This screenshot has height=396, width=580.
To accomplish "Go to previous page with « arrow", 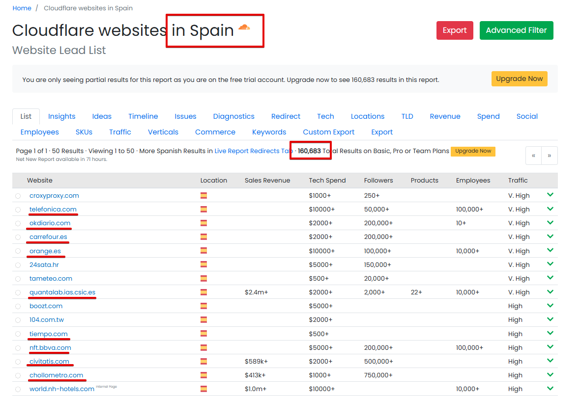I will (533, 156).
